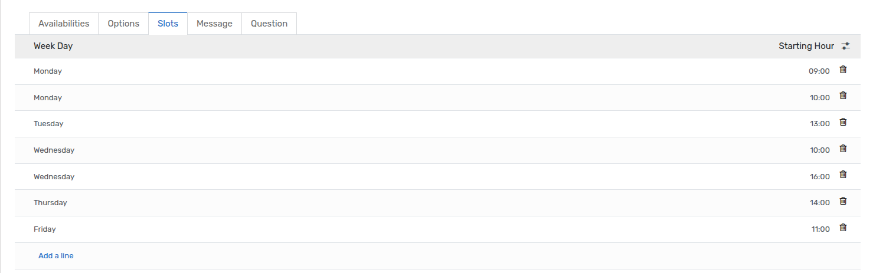
Task: Remove the Friday 11:00 slot
Action: pyautogui.click(x=843, y=228)
